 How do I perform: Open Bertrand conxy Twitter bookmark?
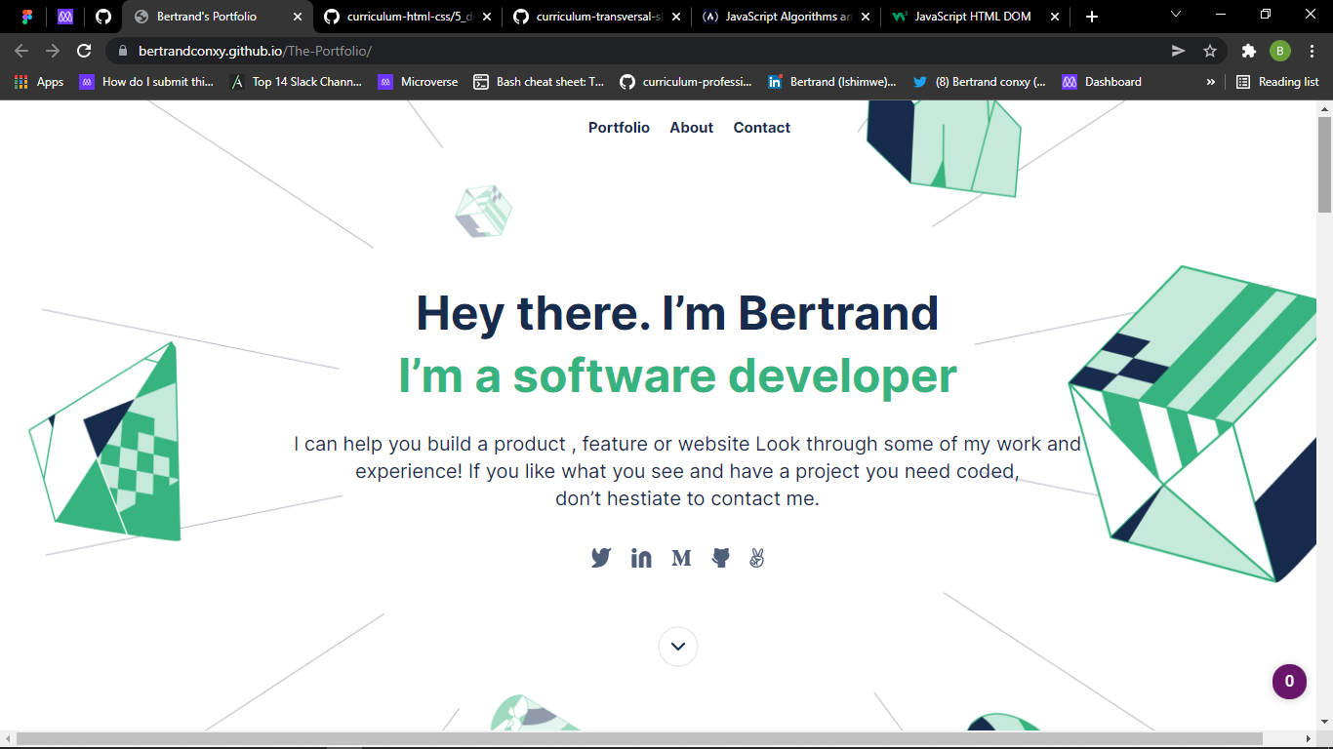coord(979,82)
